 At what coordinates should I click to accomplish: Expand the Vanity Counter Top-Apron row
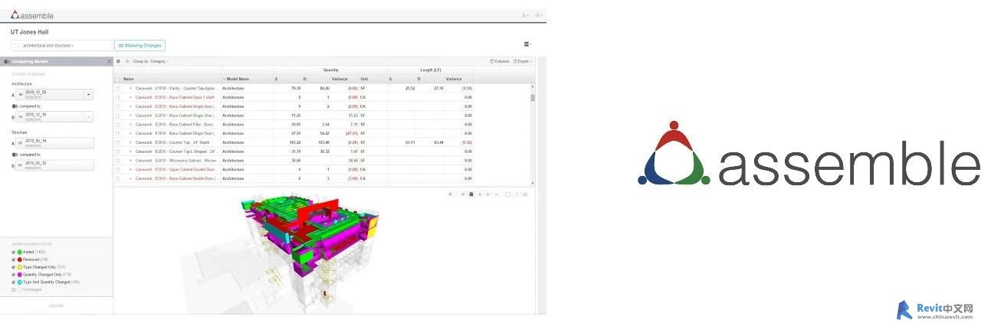(130, 88)
